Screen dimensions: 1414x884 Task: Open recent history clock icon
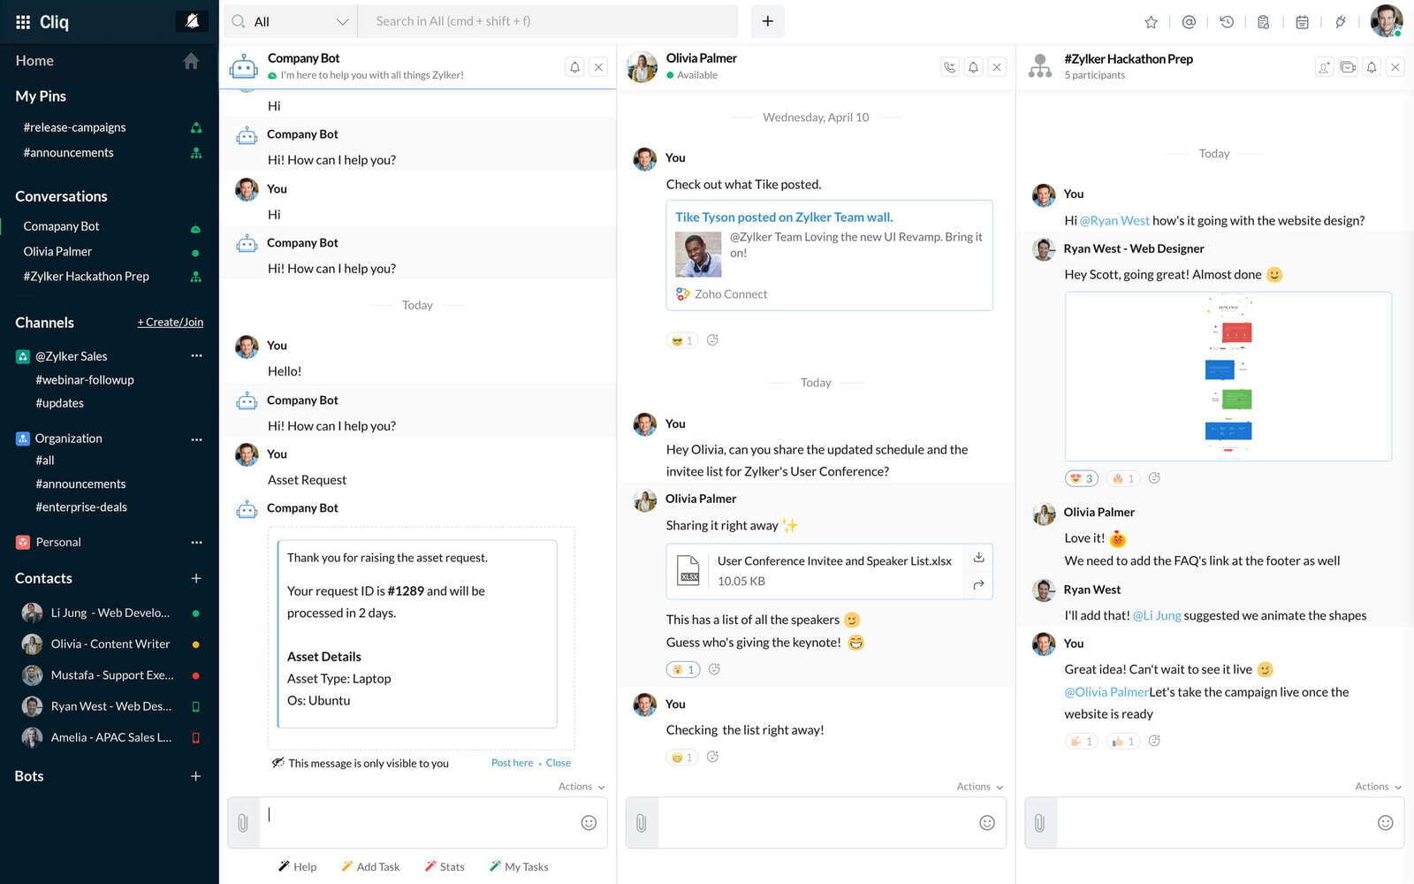(1227, 22)
